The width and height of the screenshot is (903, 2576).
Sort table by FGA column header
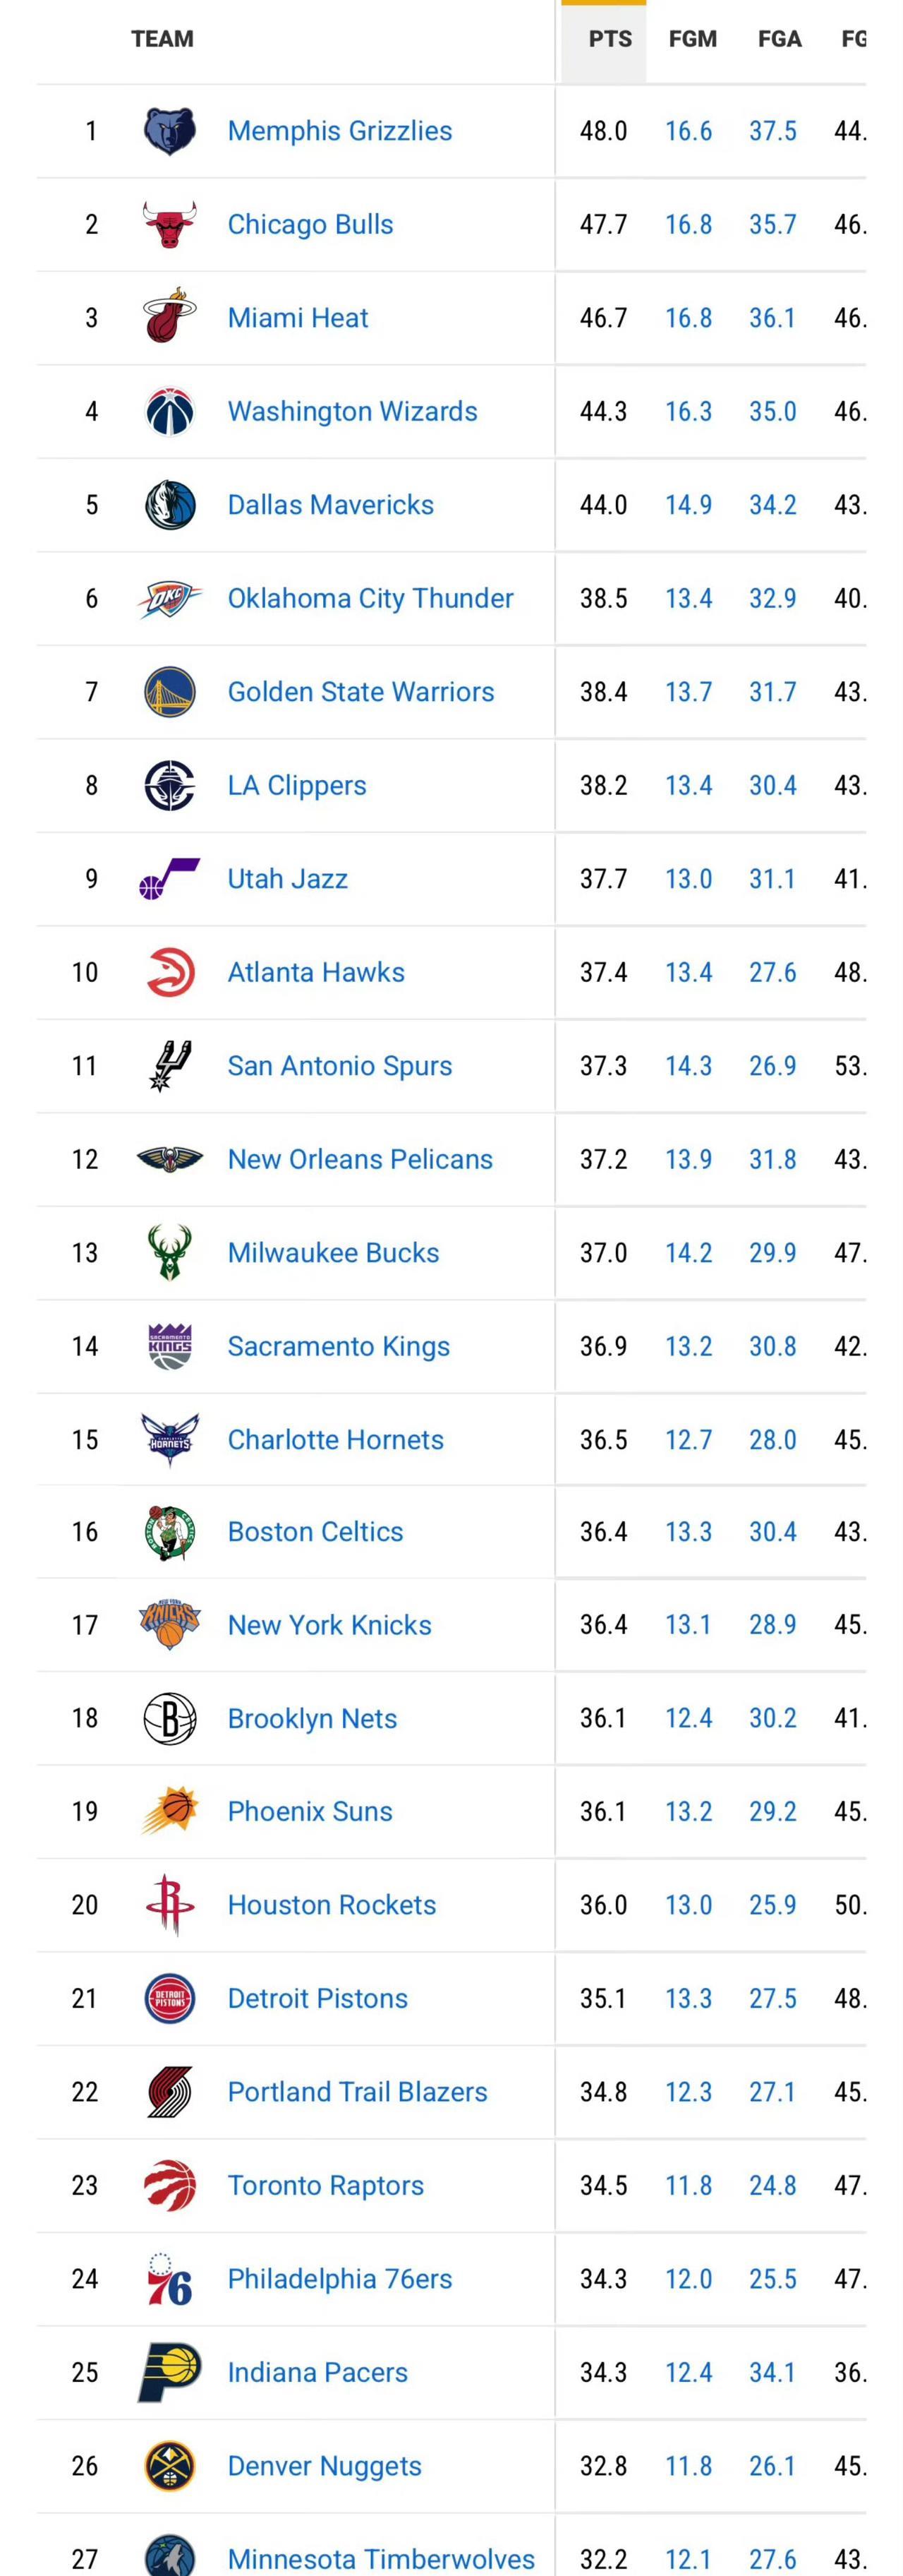coord(779,39)
